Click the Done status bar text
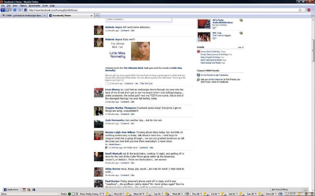The image size is (315, 196). (x=4, y=194)
